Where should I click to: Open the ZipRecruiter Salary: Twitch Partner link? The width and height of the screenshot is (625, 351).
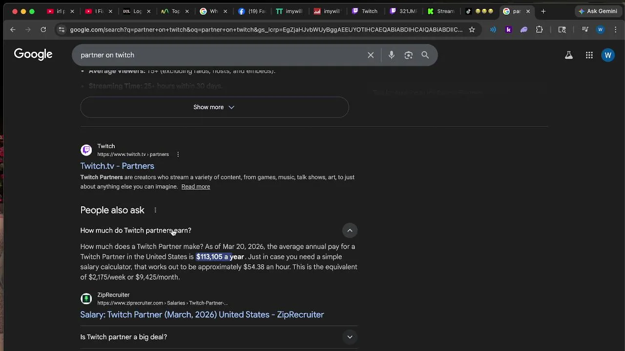pos(202,315)
